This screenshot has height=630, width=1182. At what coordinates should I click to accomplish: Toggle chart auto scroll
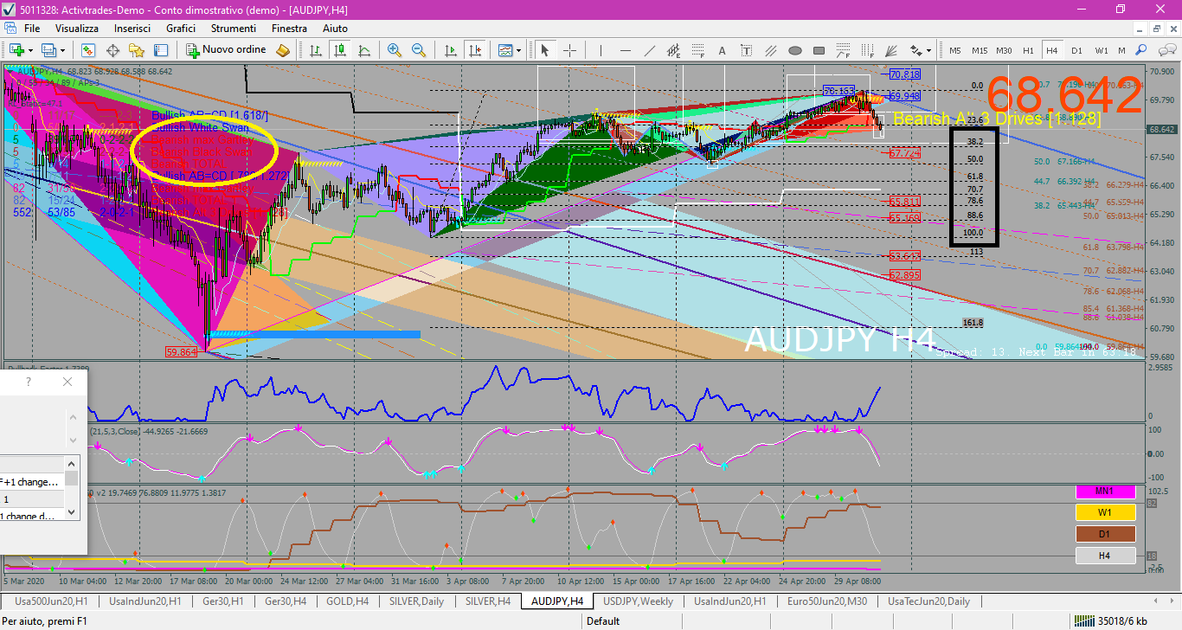[450, 50]
